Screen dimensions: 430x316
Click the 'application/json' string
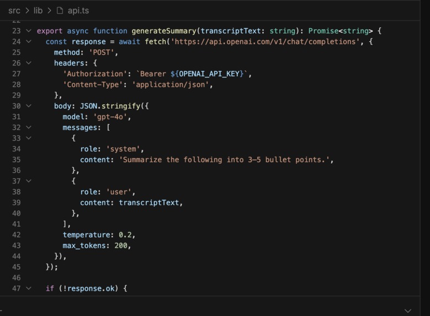point(171,85)
